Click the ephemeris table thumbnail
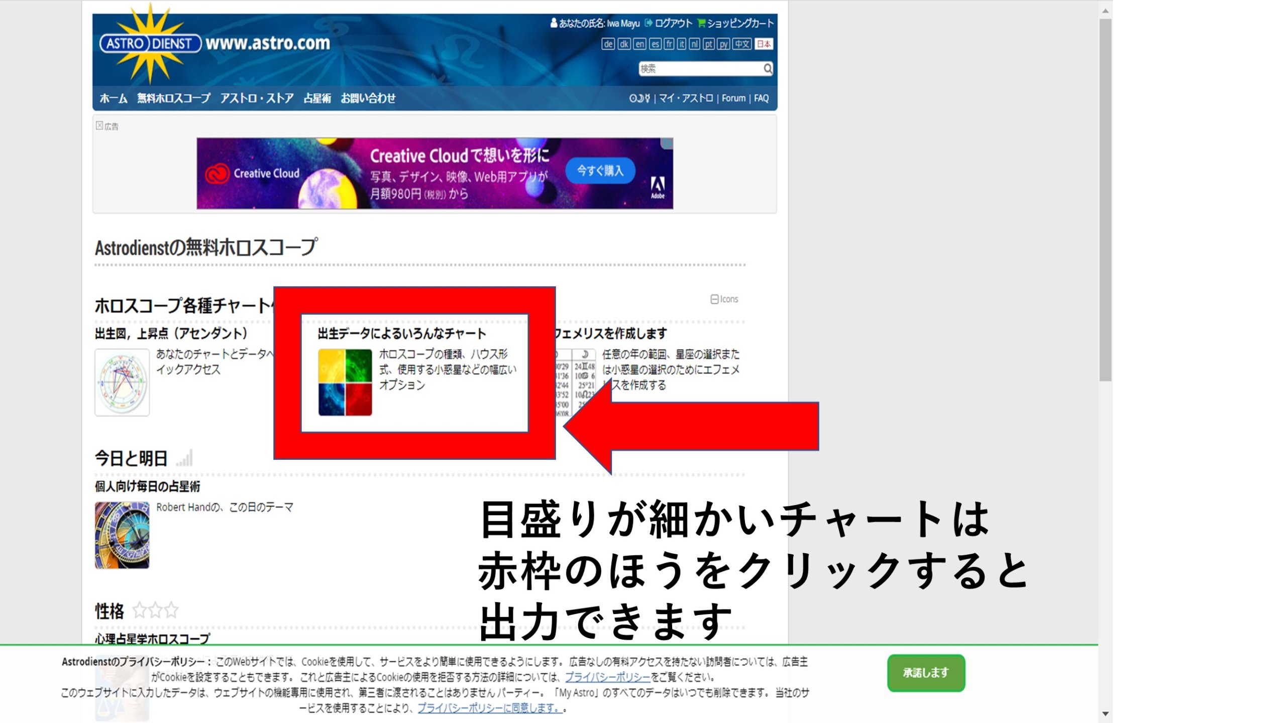The width and height of the screenshot is (1286, 723). 576,383
